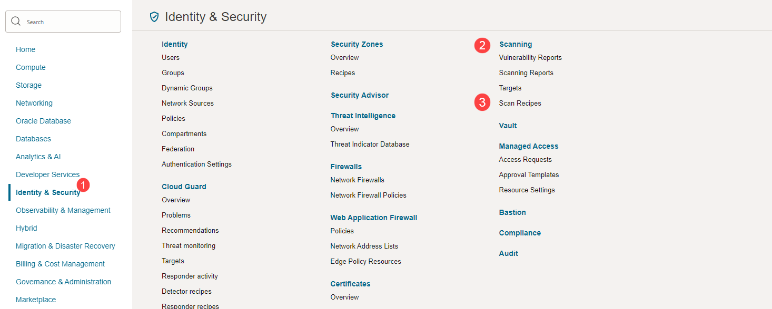
Task: Go to Network Address Lists
Action: (364, 246)
